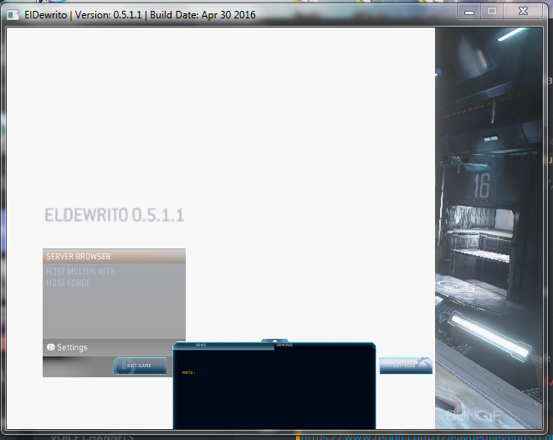The width and height of the screenshot is (553, 440).
Task: Choose Host Forge from the menu
Action: 69,283
